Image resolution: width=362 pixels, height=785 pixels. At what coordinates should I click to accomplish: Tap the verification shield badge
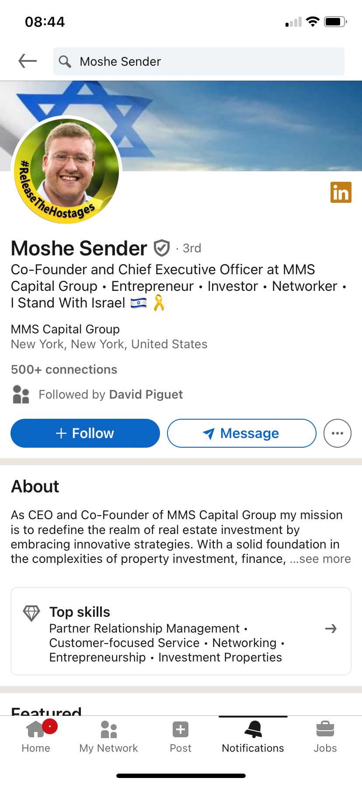pyautogui.click(x=162, y=248)
